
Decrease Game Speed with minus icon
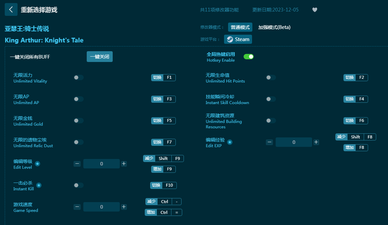coord(77,207)
